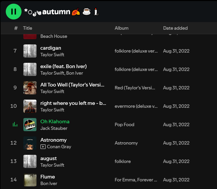Open Taylor Swift artist link under cardigan

52,55
